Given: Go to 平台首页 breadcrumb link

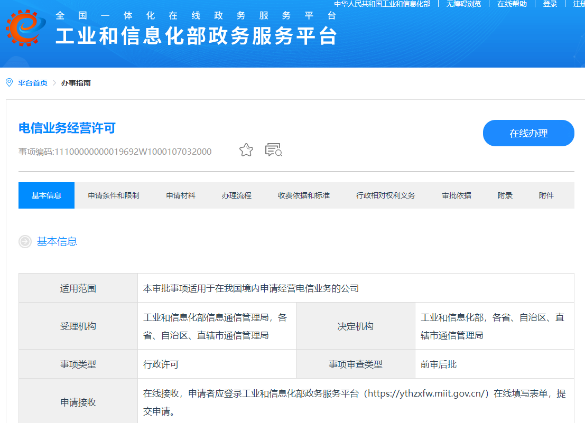Looking at the screenshot, I should pyautogui.click(x=33, y=83).
